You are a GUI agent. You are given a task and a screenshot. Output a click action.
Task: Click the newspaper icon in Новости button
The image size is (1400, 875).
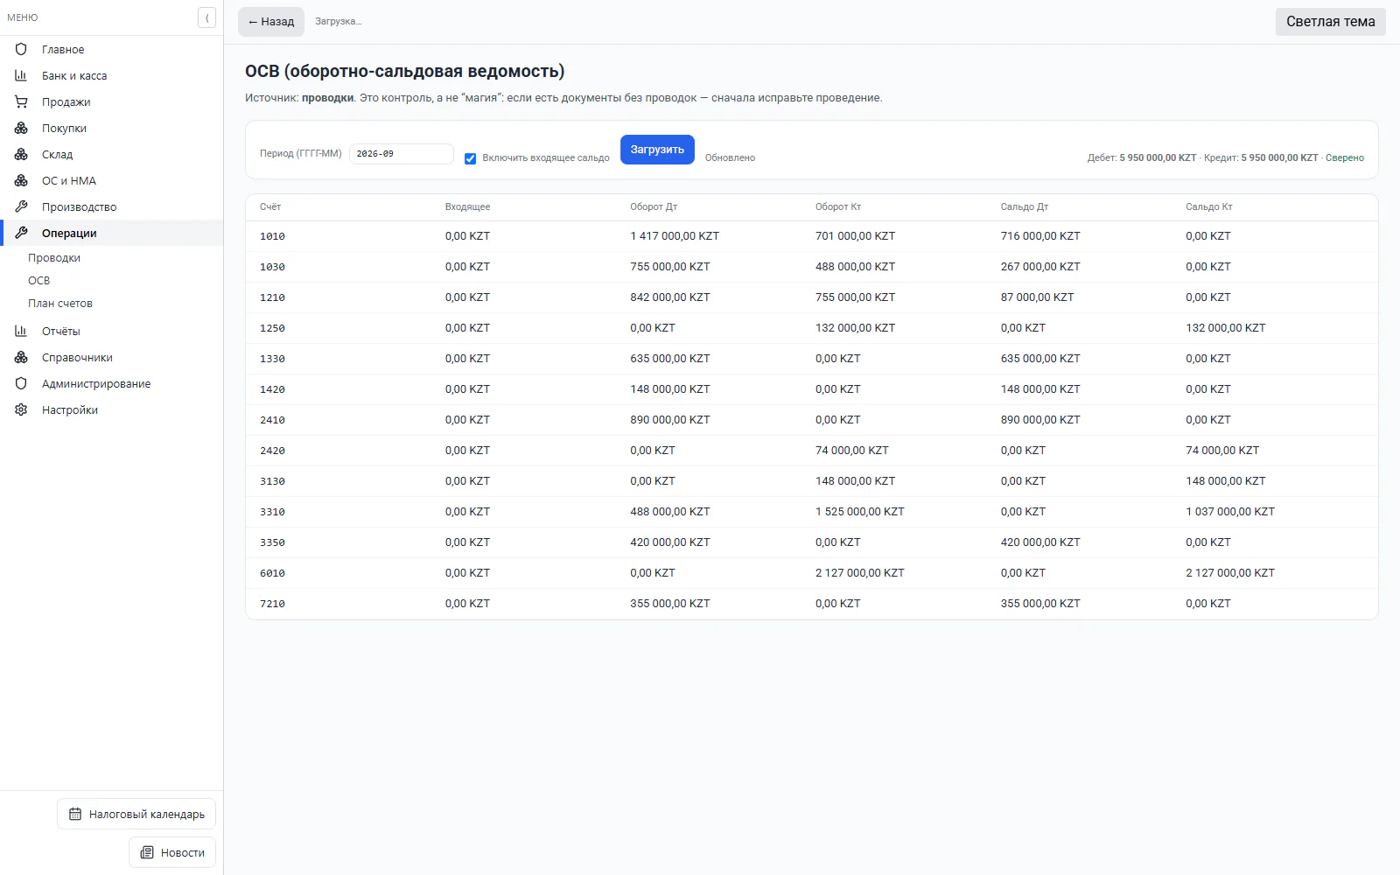[147, 852]
